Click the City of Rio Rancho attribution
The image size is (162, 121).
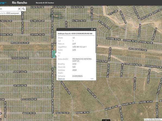(x=153, y=120)
